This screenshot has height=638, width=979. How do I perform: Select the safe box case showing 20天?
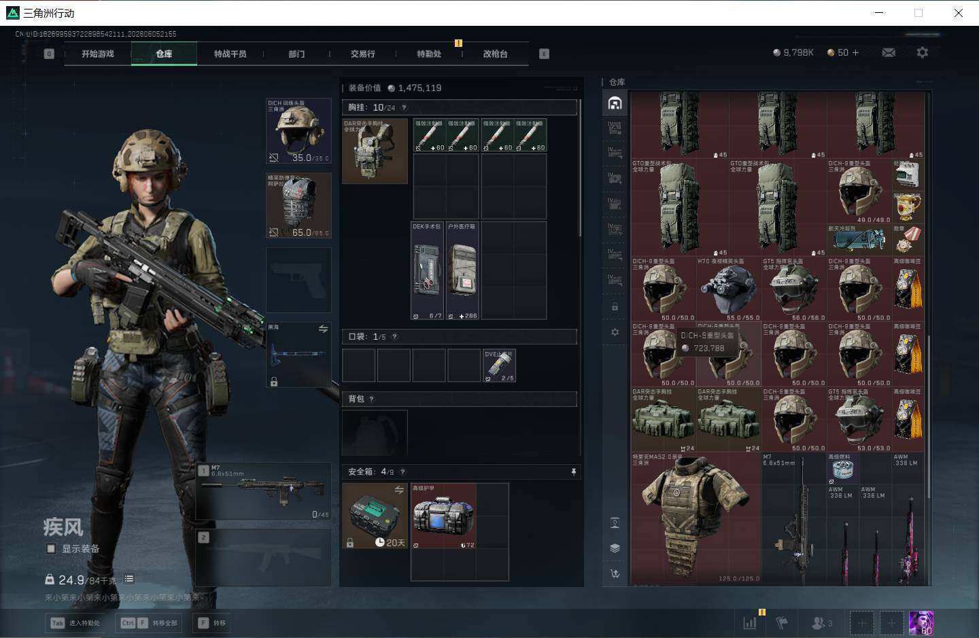[x=375, y=516]
